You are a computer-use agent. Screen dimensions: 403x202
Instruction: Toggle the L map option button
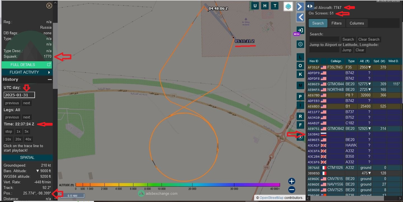tap(300, 57)
